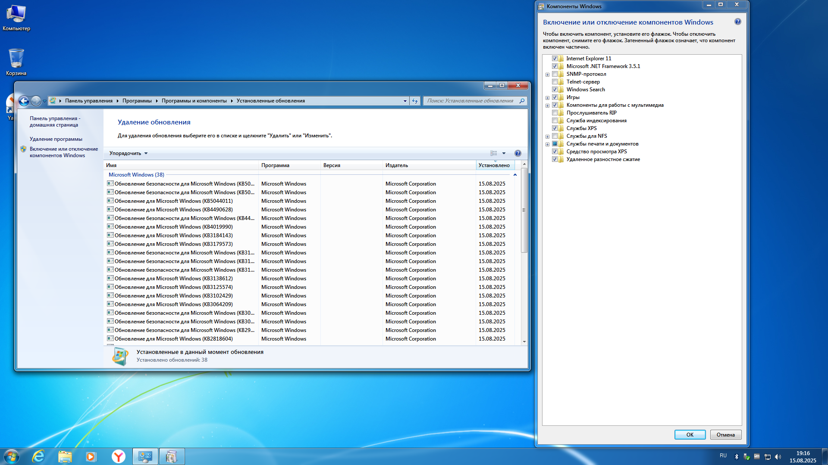Toggle Microsoft .NET Framework 3.5.1 checkbox
The image size is (828, 465).
pyautogui.click(x=555, y=66)
